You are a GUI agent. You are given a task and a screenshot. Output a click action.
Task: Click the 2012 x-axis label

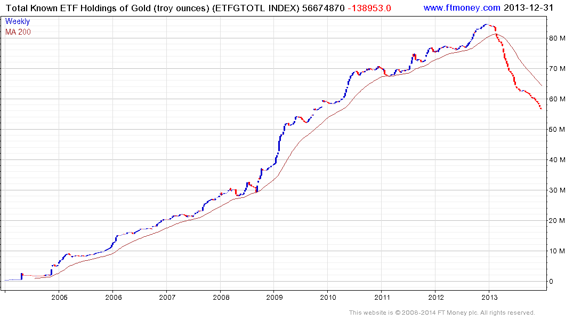[x=436, y=297]
